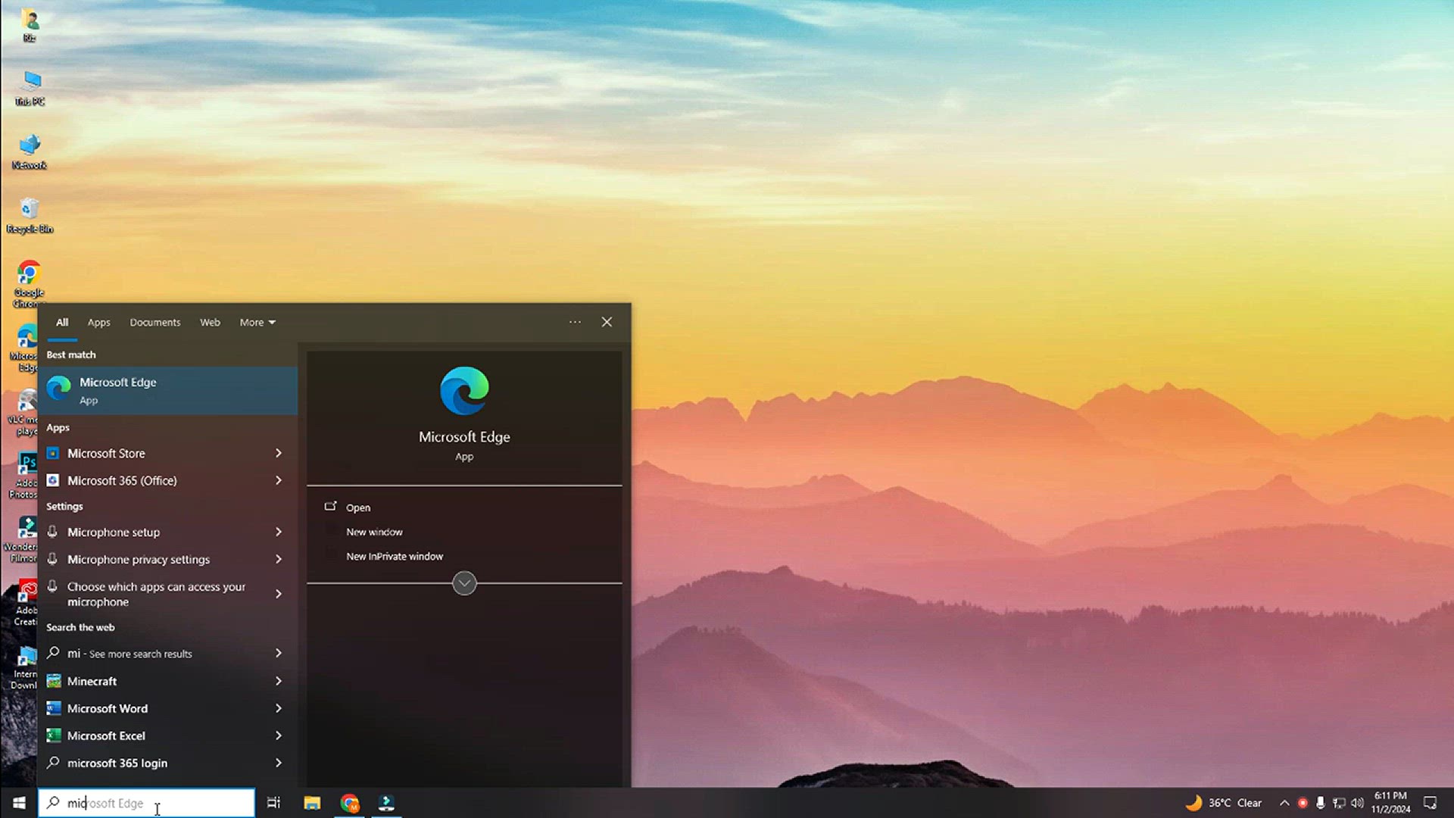
Task: Click the weather moon icon on taskbar
Action: (x=1193, y=802)
